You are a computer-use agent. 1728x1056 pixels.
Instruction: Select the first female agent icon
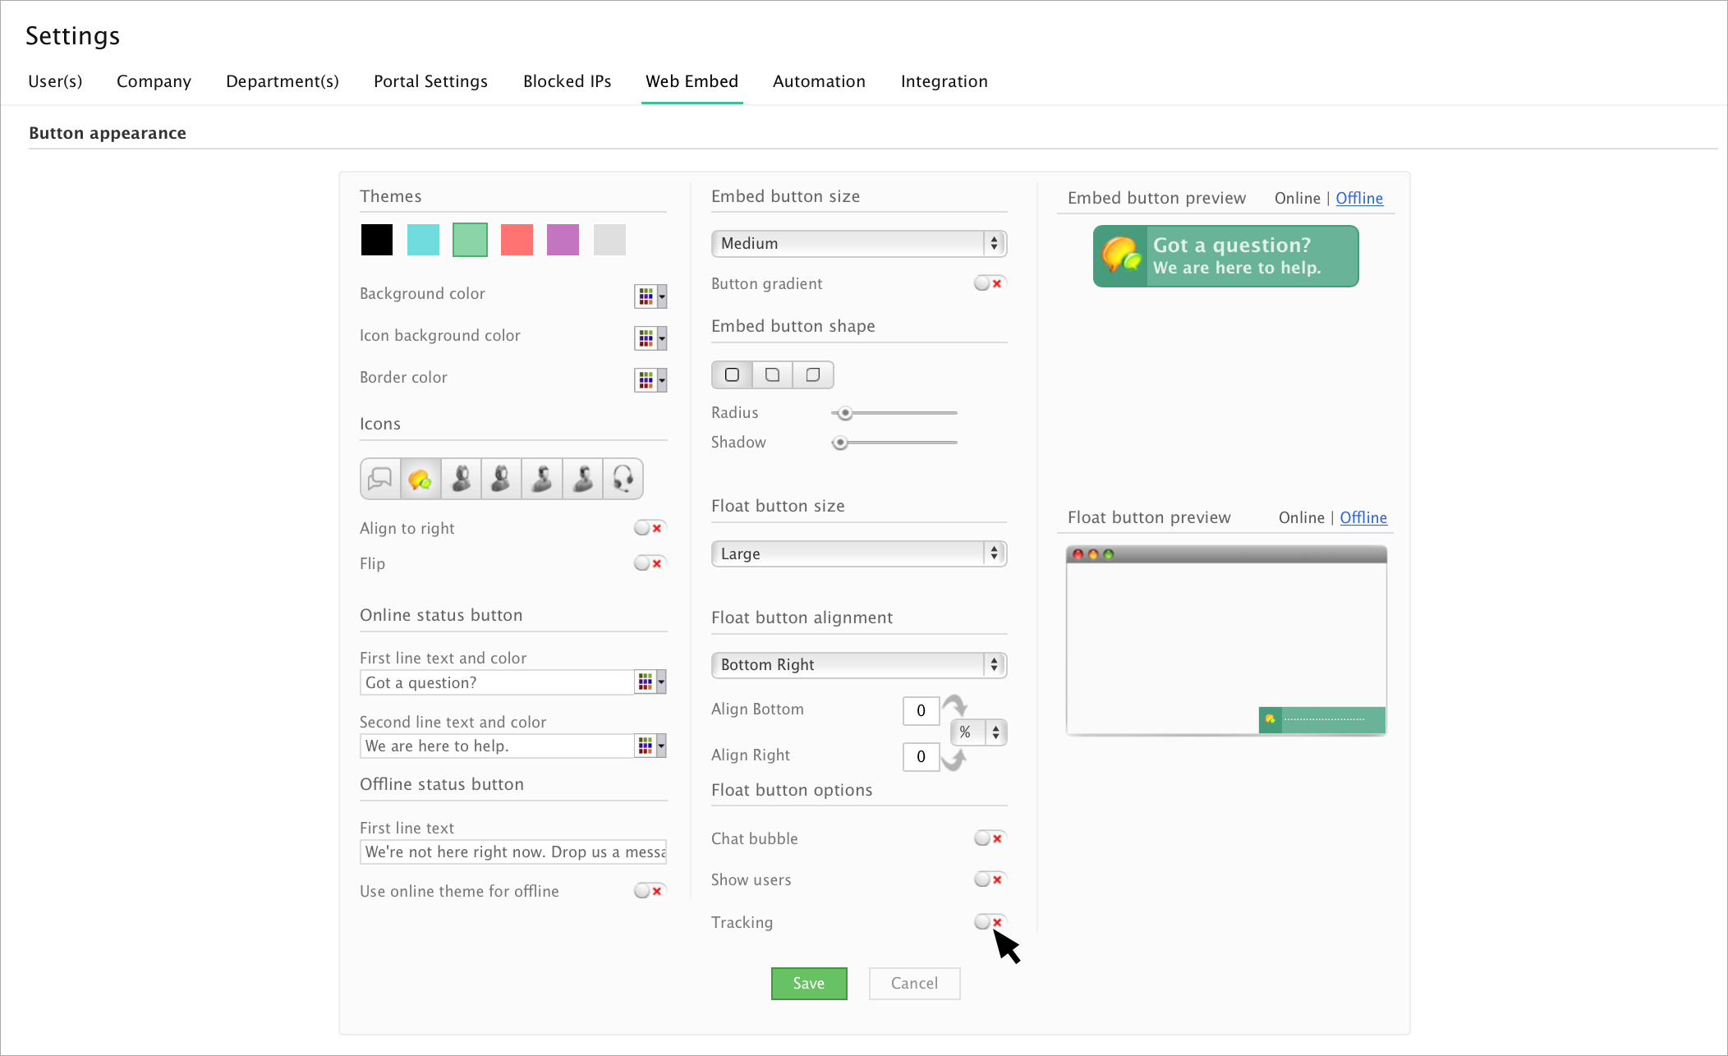pos(462,479)
